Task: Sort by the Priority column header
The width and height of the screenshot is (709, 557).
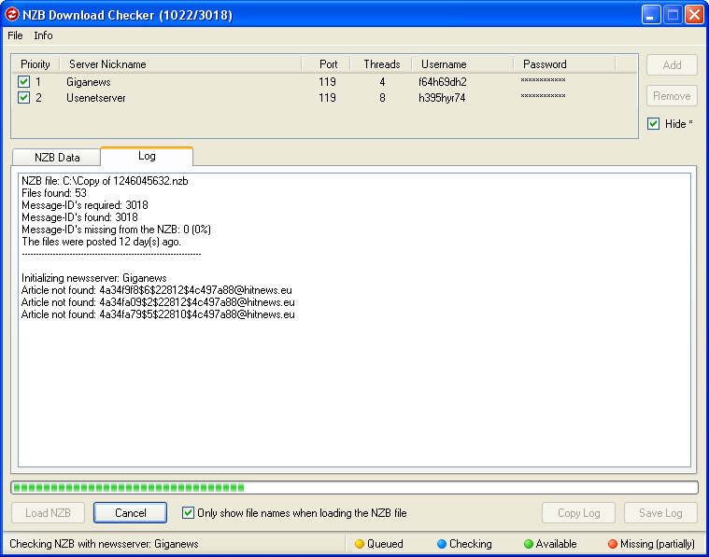Action: point(35,64)
